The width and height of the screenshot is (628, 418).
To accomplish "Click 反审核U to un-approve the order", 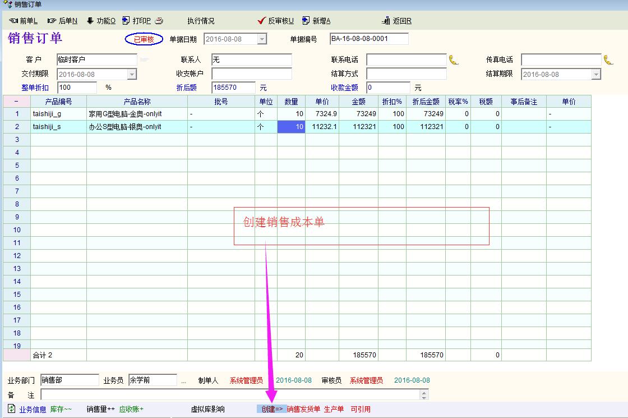I will (x=276, y=21).
